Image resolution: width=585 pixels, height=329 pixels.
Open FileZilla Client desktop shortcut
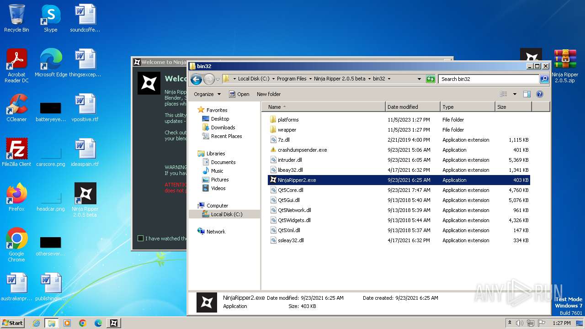(16, 153)
